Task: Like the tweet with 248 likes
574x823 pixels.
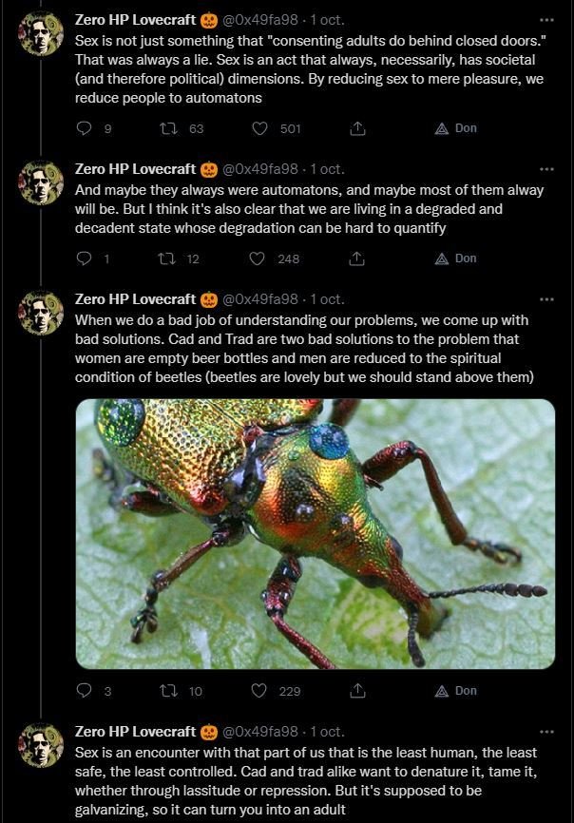Action: (258, 258)
